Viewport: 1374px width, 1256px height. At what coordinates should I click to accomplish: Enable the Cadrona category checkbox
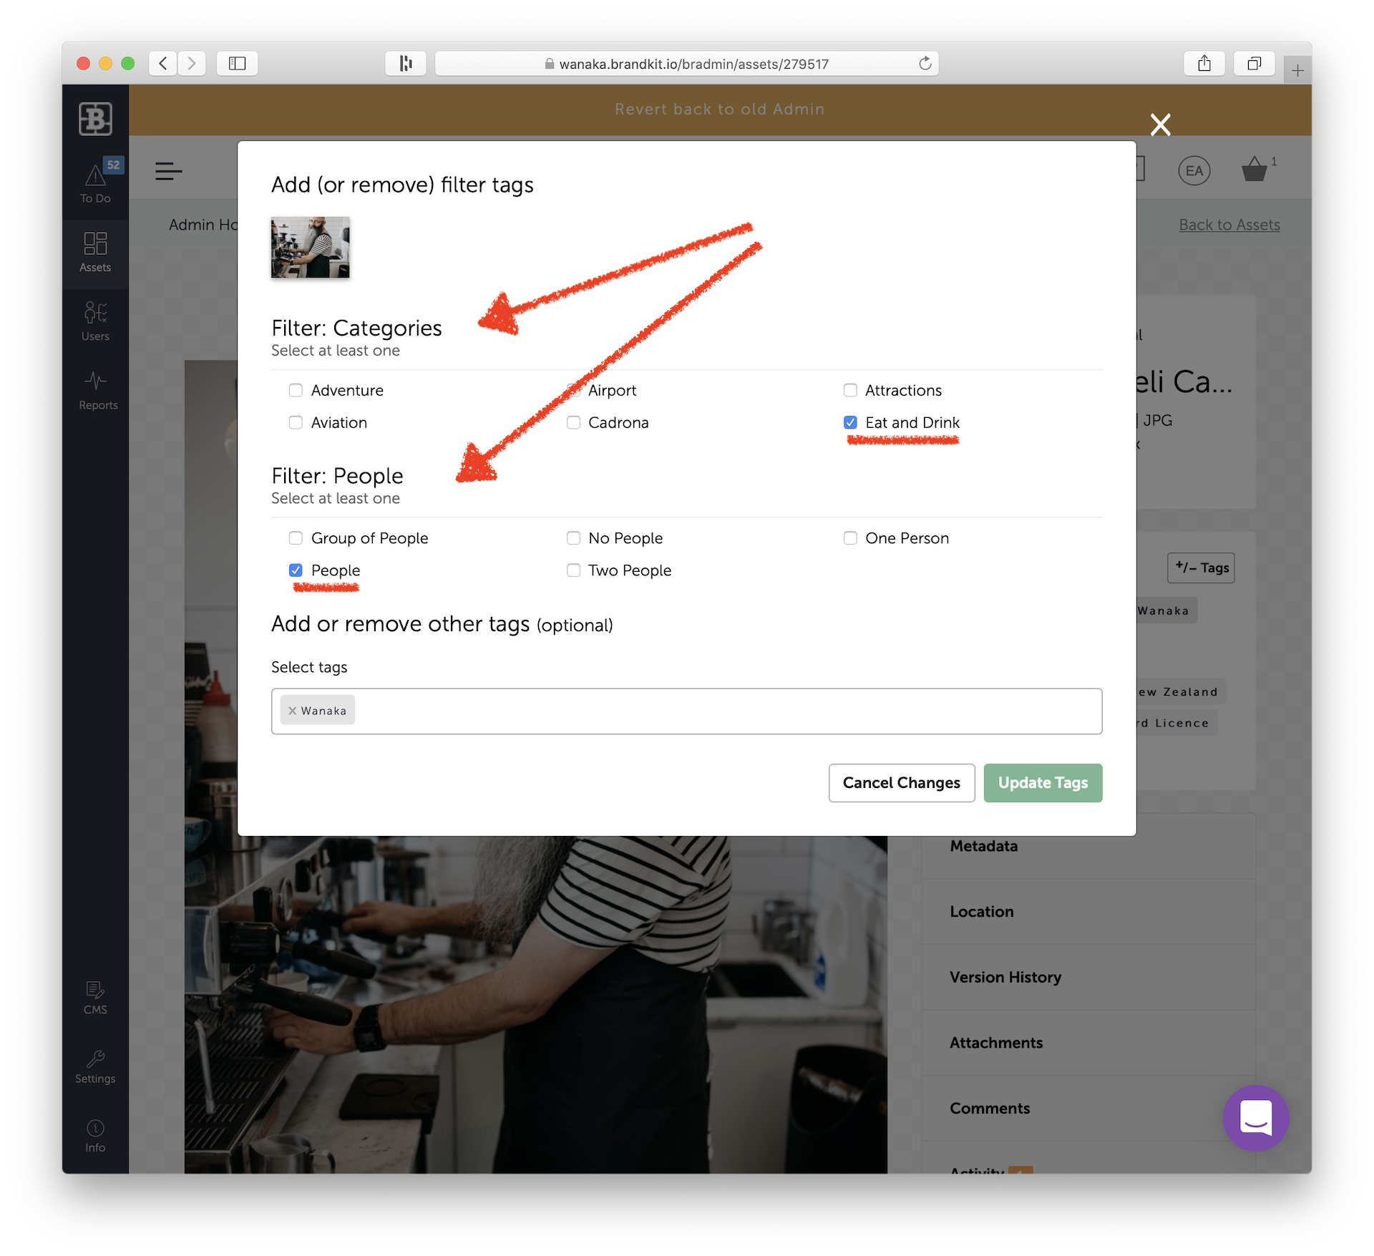[x=572, y=422]
